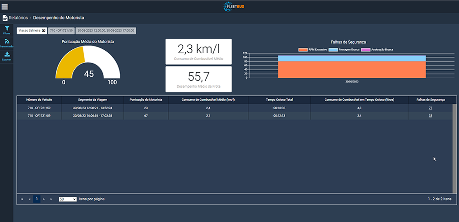Go to the previous results page

click(x=29, y=199)
